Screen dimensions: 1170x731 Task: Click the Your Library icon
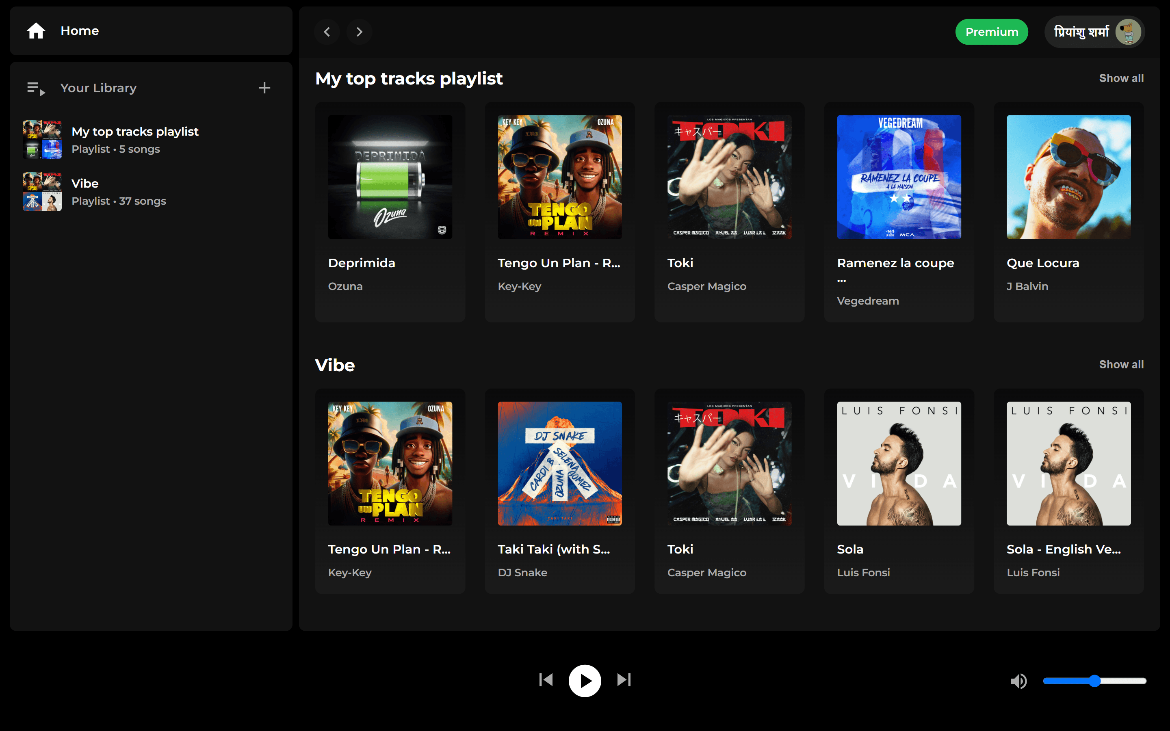coord(36,89)
